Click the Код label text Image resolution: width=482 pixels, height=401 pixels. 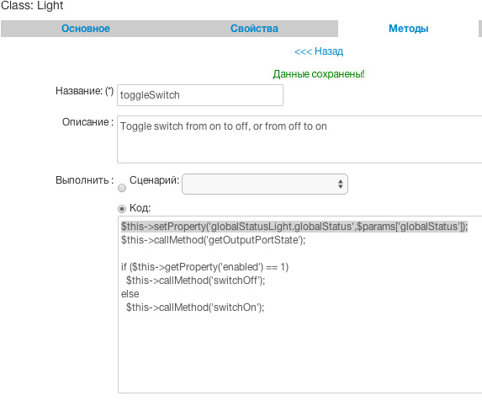(x=140, y=208)
